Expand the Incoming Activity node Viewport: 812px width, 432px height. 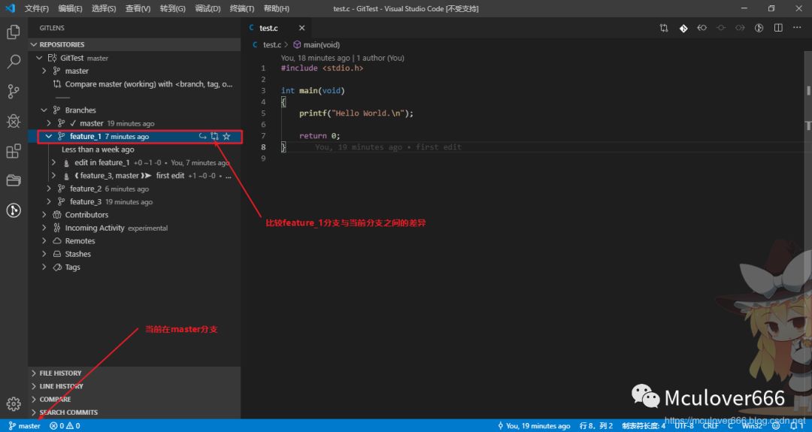pyautogui.click(x=44, y=228)
